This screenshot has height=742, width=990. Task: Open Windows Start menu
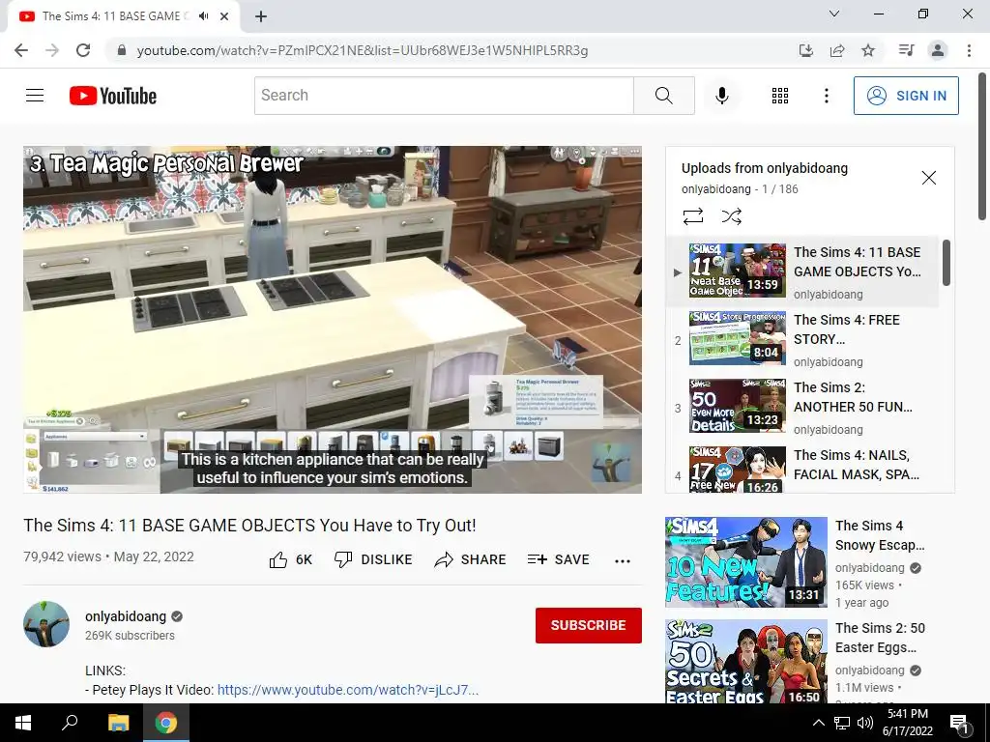(x=23, y=723)
